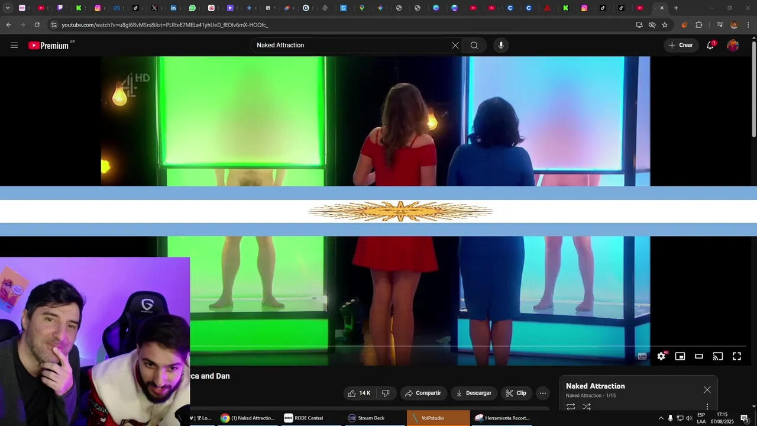757x426 pixels.
Task: Start voice search with the microphone
Action: [501, 45]
